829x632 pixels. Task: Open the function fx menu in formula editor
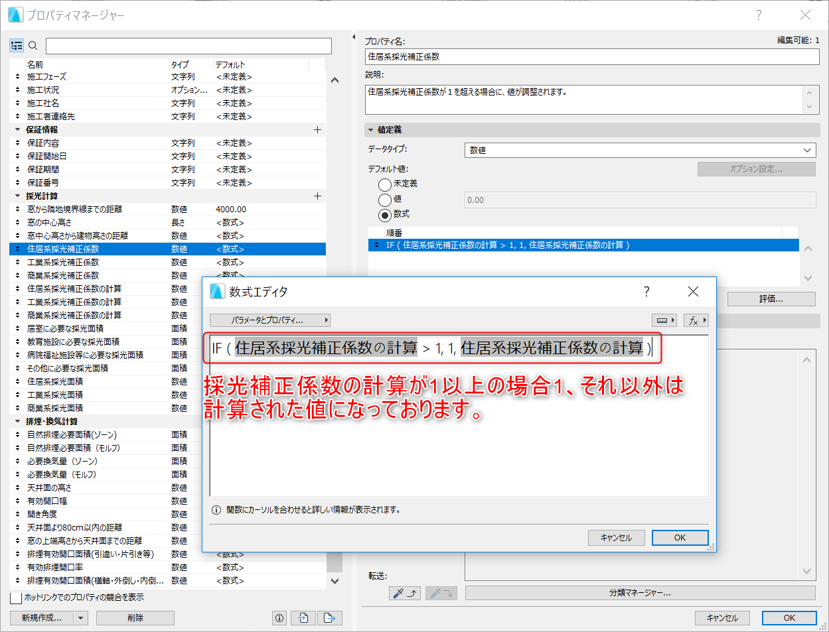(x=696, y=320)
